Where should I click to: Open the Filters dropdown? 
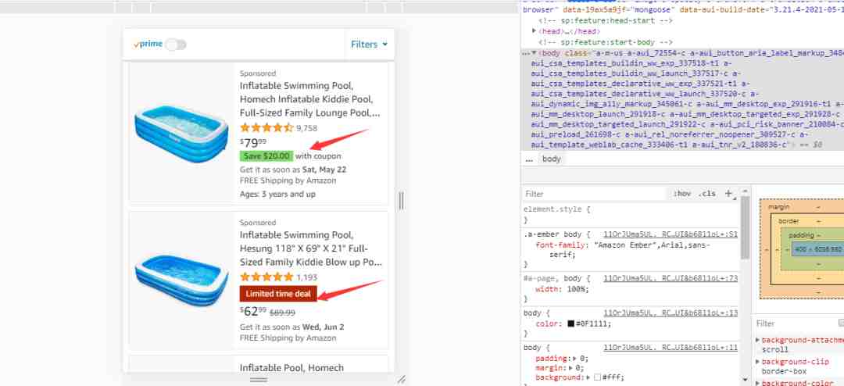click(x=369, y=45)
